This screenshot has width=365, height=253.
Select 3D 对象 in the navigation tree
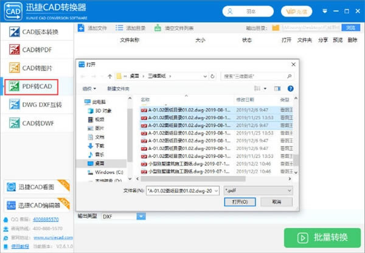tap(100, 111)
